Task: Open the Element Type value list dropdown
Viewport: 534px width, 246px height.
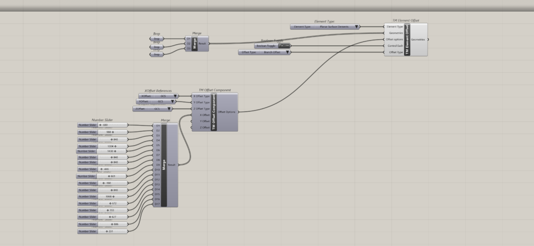Action: pyautogui.click(x=357, y=27)
